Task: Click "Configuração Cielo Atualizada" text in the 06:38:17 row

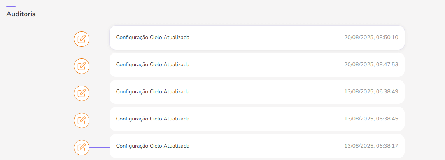Action: click(153, 146)
